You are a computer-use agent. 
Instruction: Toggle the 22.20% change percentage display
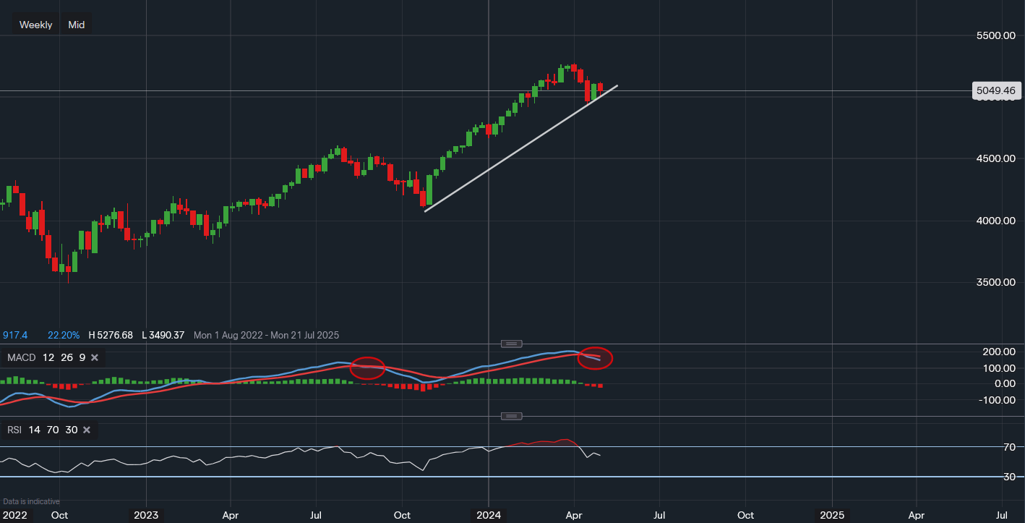[x=64, y=335]
